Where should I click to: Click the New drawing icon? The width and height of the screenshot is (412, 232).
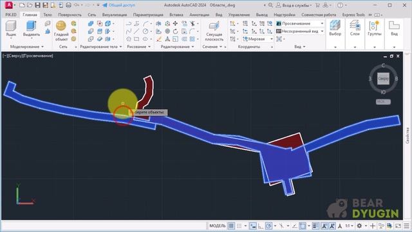point(22,5)
